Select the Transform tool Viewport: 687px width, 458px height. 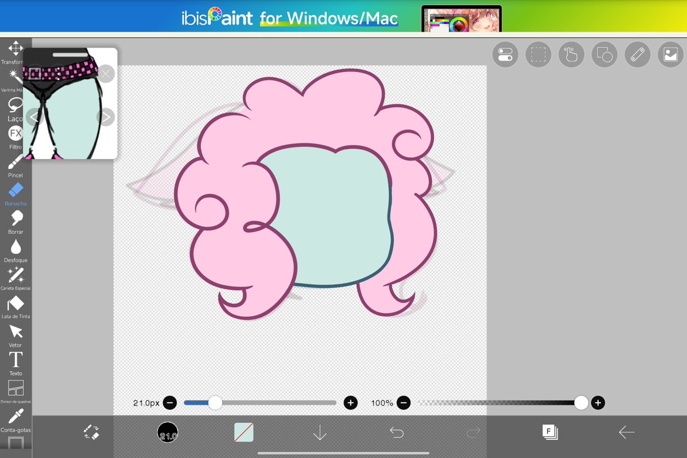15,51
